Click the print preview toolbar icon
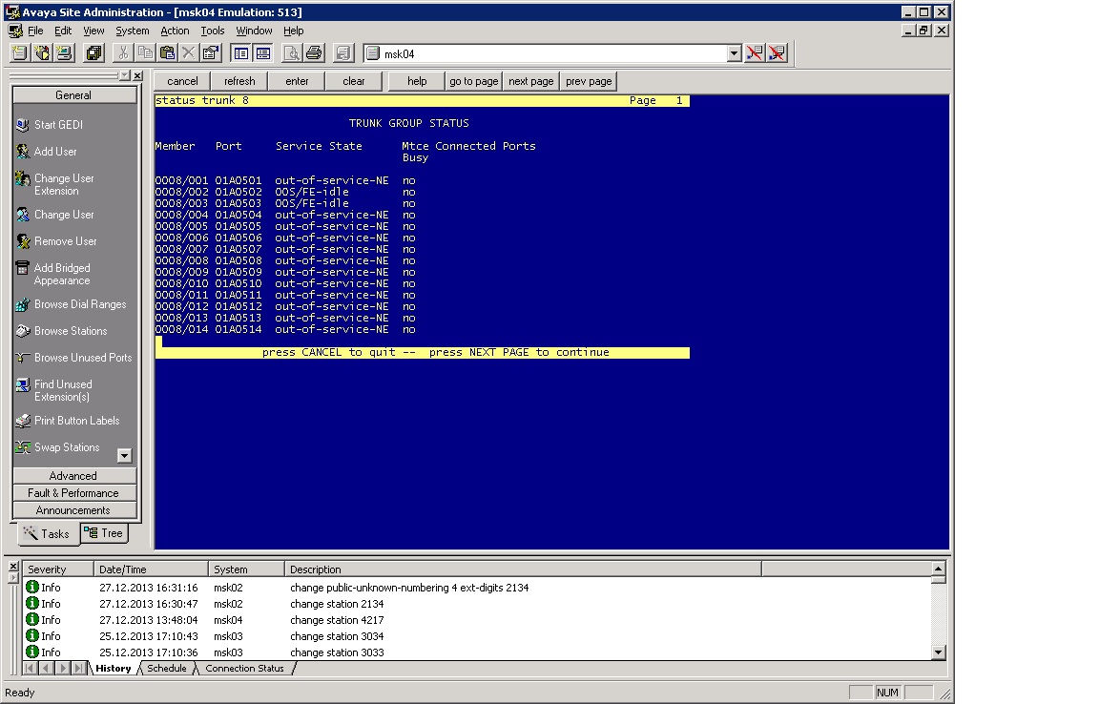 [292, 53]
